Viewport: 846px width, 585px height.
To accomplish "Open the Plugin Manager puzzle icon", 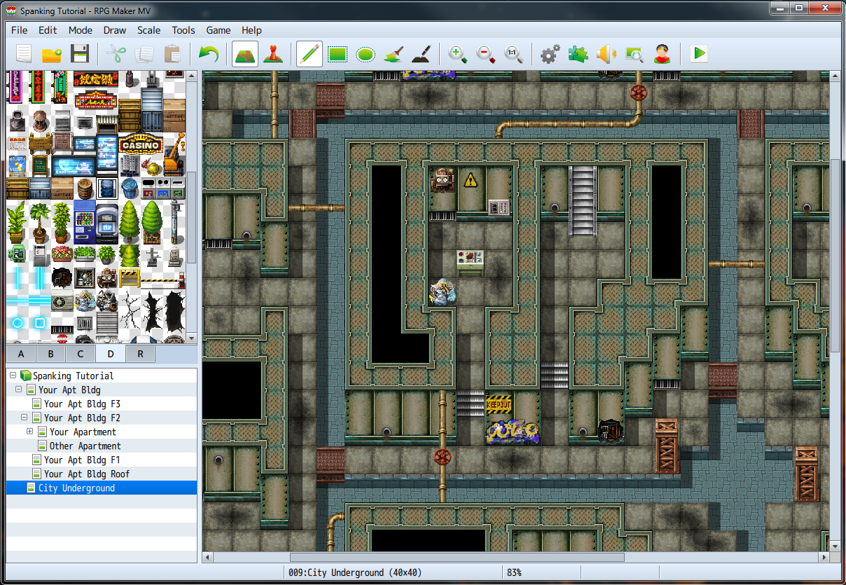I will point(578,55).
